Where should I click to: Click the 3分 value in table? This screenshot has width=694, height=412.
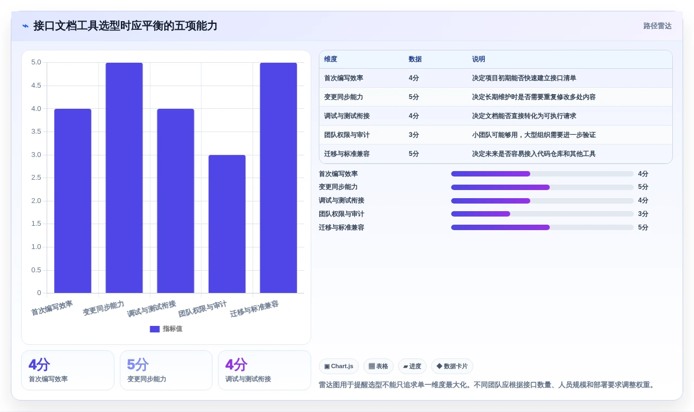414,135
